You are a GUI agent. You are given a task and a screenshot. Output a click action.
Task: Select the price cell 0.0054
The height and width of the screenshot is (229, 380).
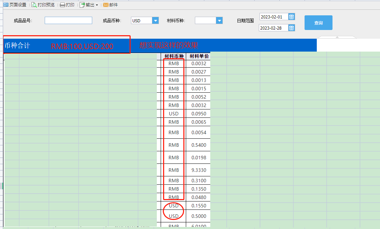click(198, 132)
